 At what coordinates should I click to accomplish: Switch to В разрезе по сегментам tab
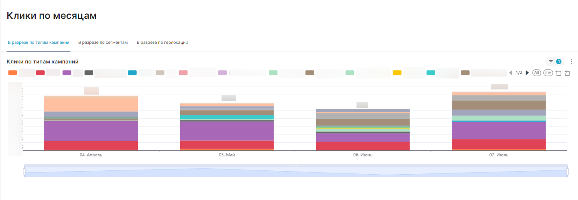point(103,42)
